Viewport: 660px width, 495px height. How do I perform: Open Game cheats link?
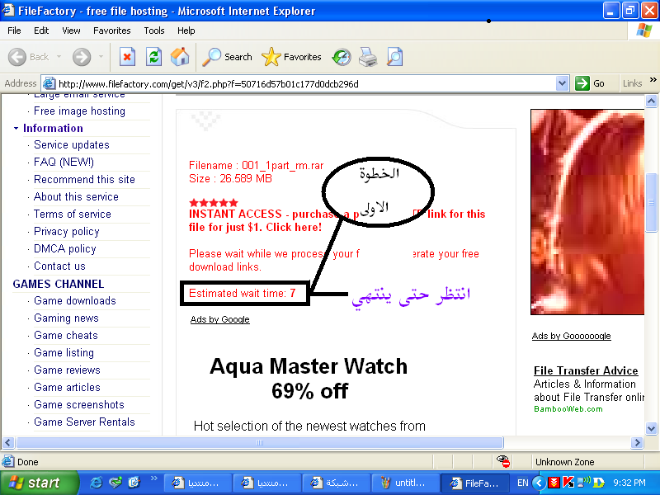coord(66,336)
